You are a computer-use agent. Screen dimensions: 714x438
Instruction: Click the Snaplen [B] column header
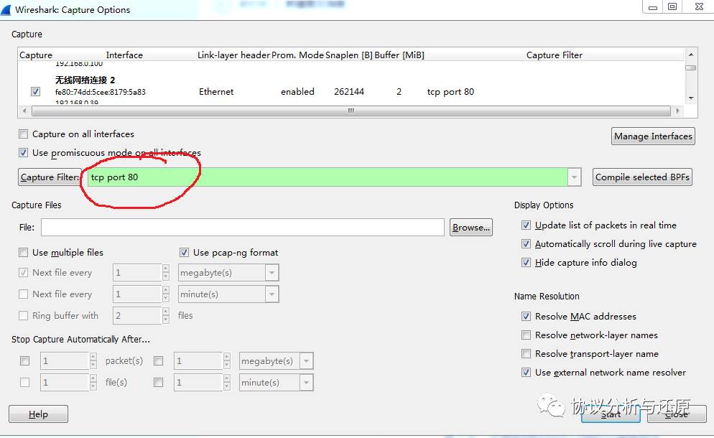click(349, 55)
